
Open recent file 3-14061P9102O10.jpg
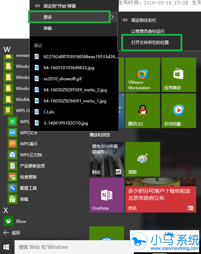pos(74,123)
